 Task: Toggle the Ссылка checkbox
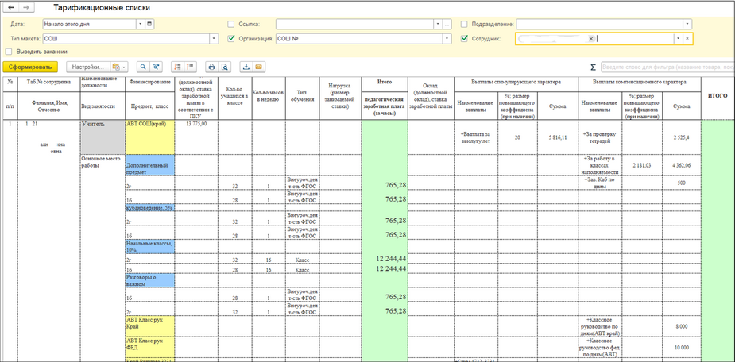pyautogui.click(x=231, y=24)
